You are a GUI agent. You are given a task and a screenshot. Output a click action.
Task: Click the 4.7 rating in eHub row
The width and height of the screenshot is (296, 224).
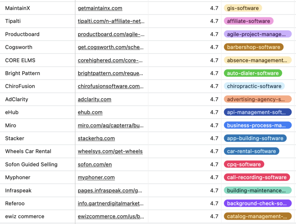[x=214, y=112]
